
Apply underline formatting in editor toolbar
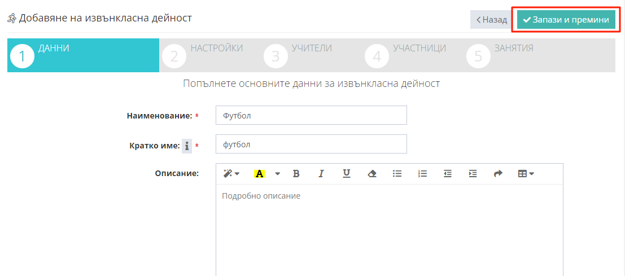point(347,174)
